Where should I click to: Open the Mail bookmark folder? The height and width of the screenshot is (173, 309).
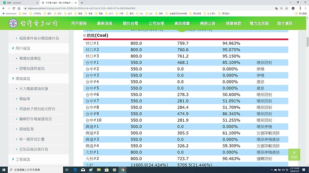[x=23, y=14]
